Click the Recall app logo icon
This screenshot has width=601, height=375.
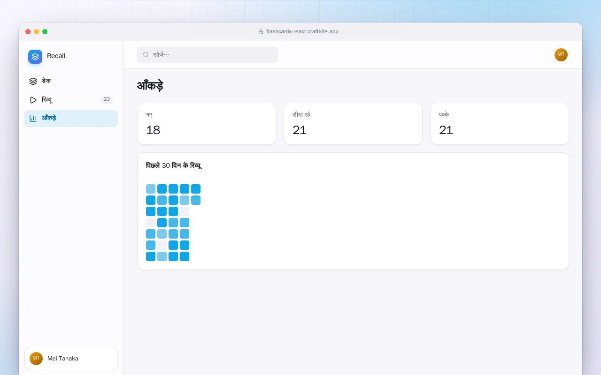point(35,57)
